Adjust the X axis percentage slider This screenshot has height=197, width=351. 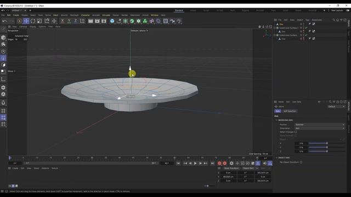[327, 143]
